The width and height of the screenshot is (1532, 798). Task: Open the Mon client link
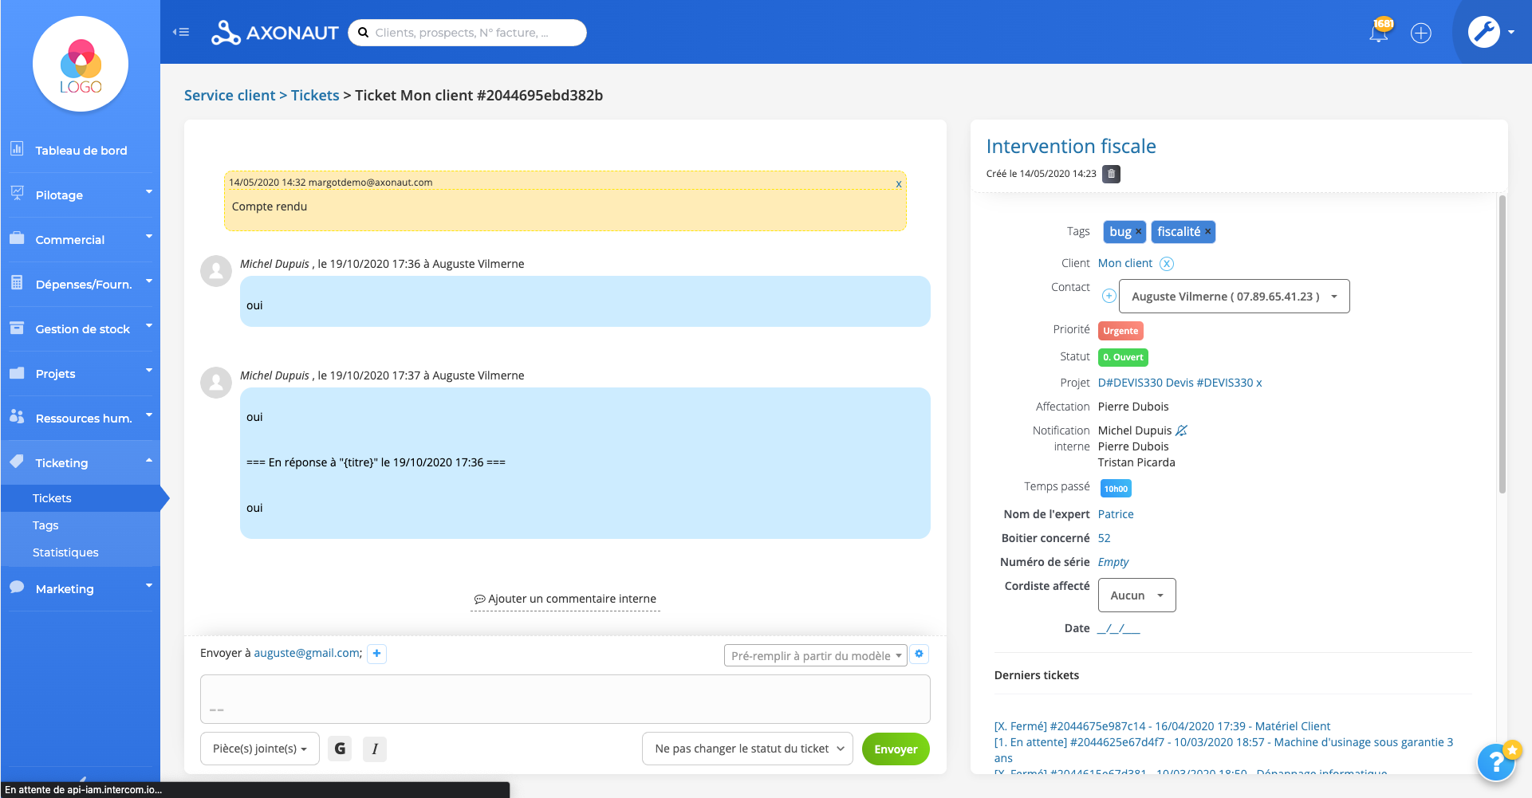coord(1124,263)
